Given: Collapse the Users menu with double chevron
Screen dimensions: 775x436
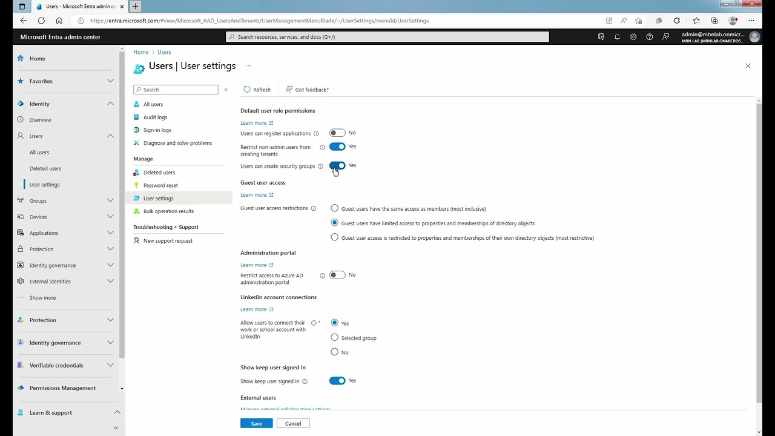Looking at the screenshot, I should click(226, 90).
